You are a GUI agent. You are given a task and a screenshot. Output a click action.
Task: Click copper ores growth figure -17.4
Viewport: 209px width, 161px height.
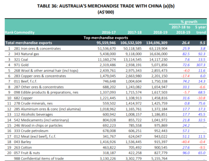click(x=185, y=76)
